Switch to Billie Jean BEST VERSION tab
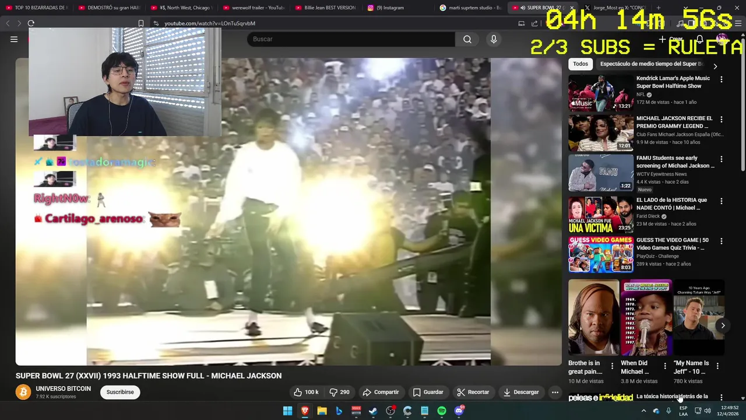The image size is (746, 420). 325,8
